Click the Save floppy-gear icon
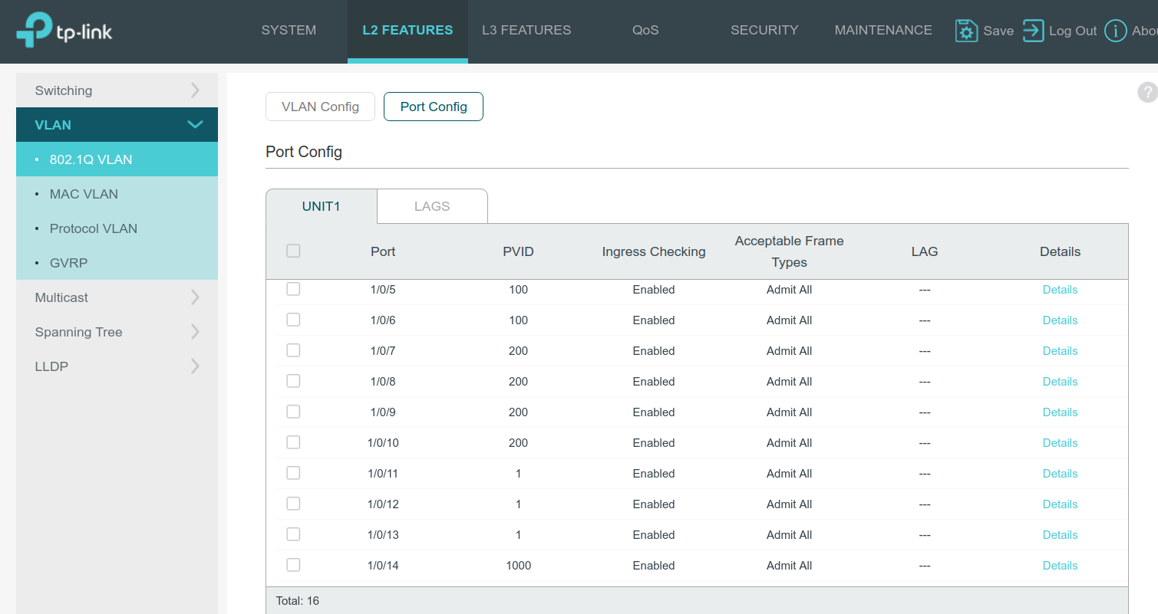The height and width of the screenshot is (614, 1158). (x=966, y=31)
